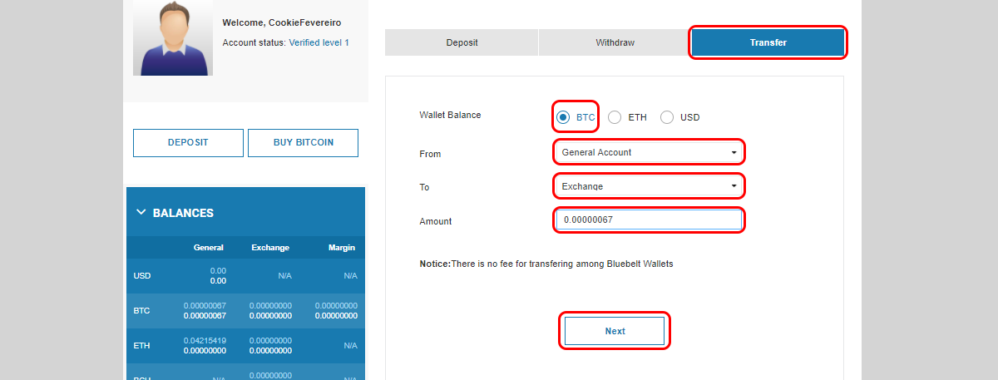Click the Amount input field

[x=649, y=220]
